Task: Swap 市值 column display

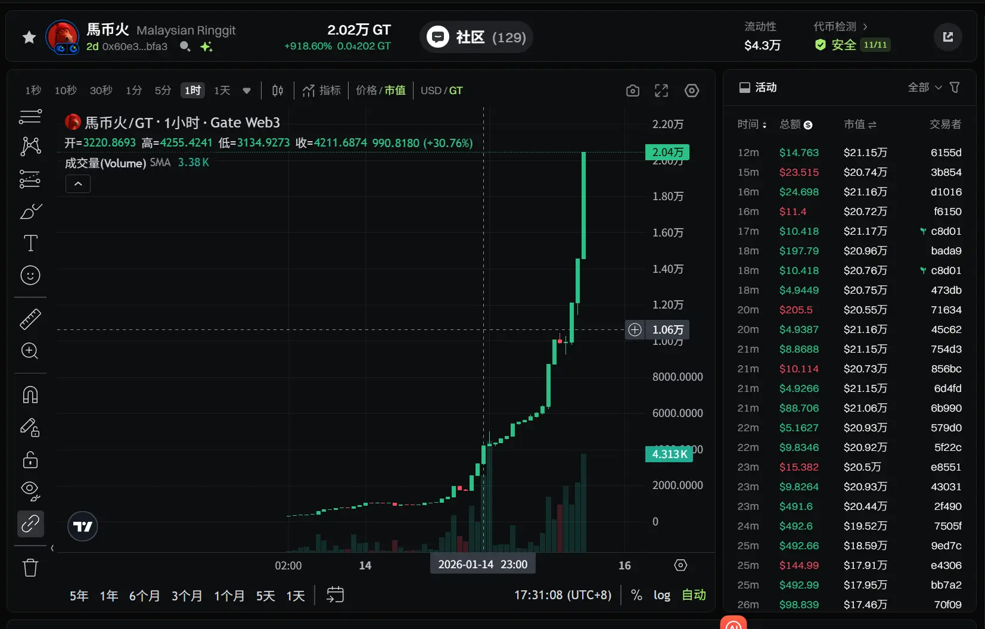Action: pyautogui.click(x=872, y=125)
